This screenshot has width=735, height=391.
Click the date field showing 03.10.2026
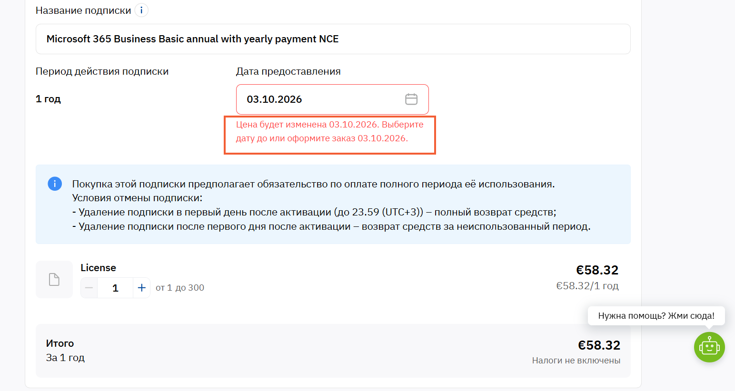coord(332,99)
